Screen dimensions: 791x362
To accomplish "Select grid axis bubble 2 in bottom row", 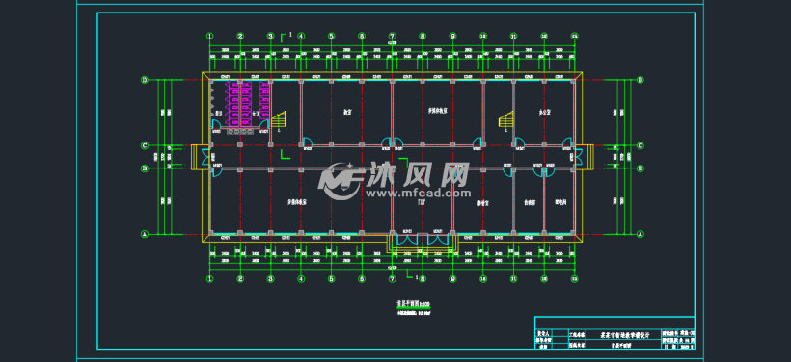I will coord(240,278).
